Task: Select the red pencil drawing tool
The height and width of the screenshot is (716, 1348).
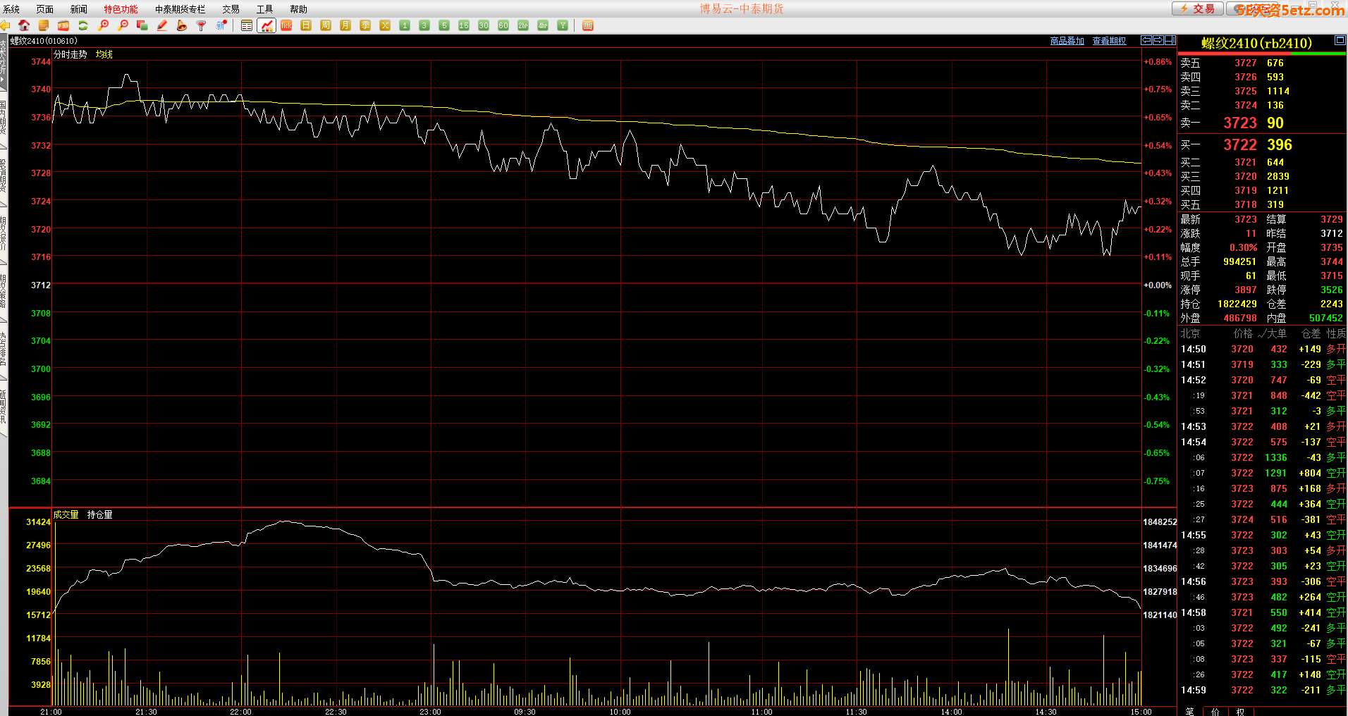Action: tap(162, 25)
